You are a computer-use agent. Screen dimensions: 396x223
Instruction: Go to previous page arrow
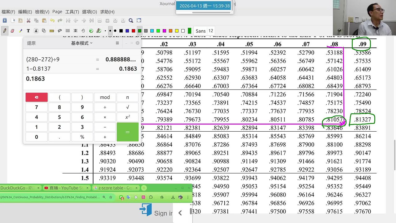[x=76, y=21]
